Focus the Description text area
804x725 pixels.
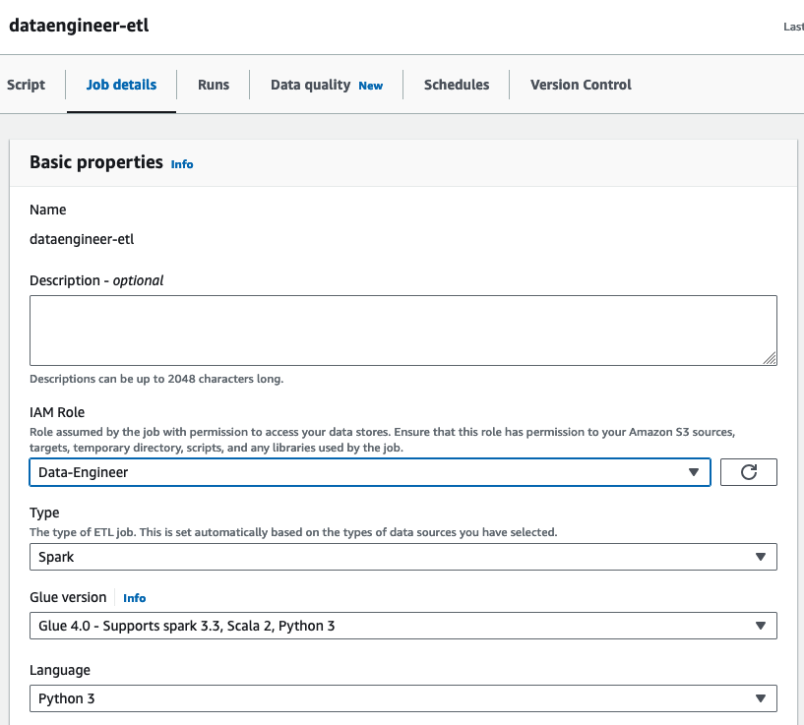tap(402, 331)
